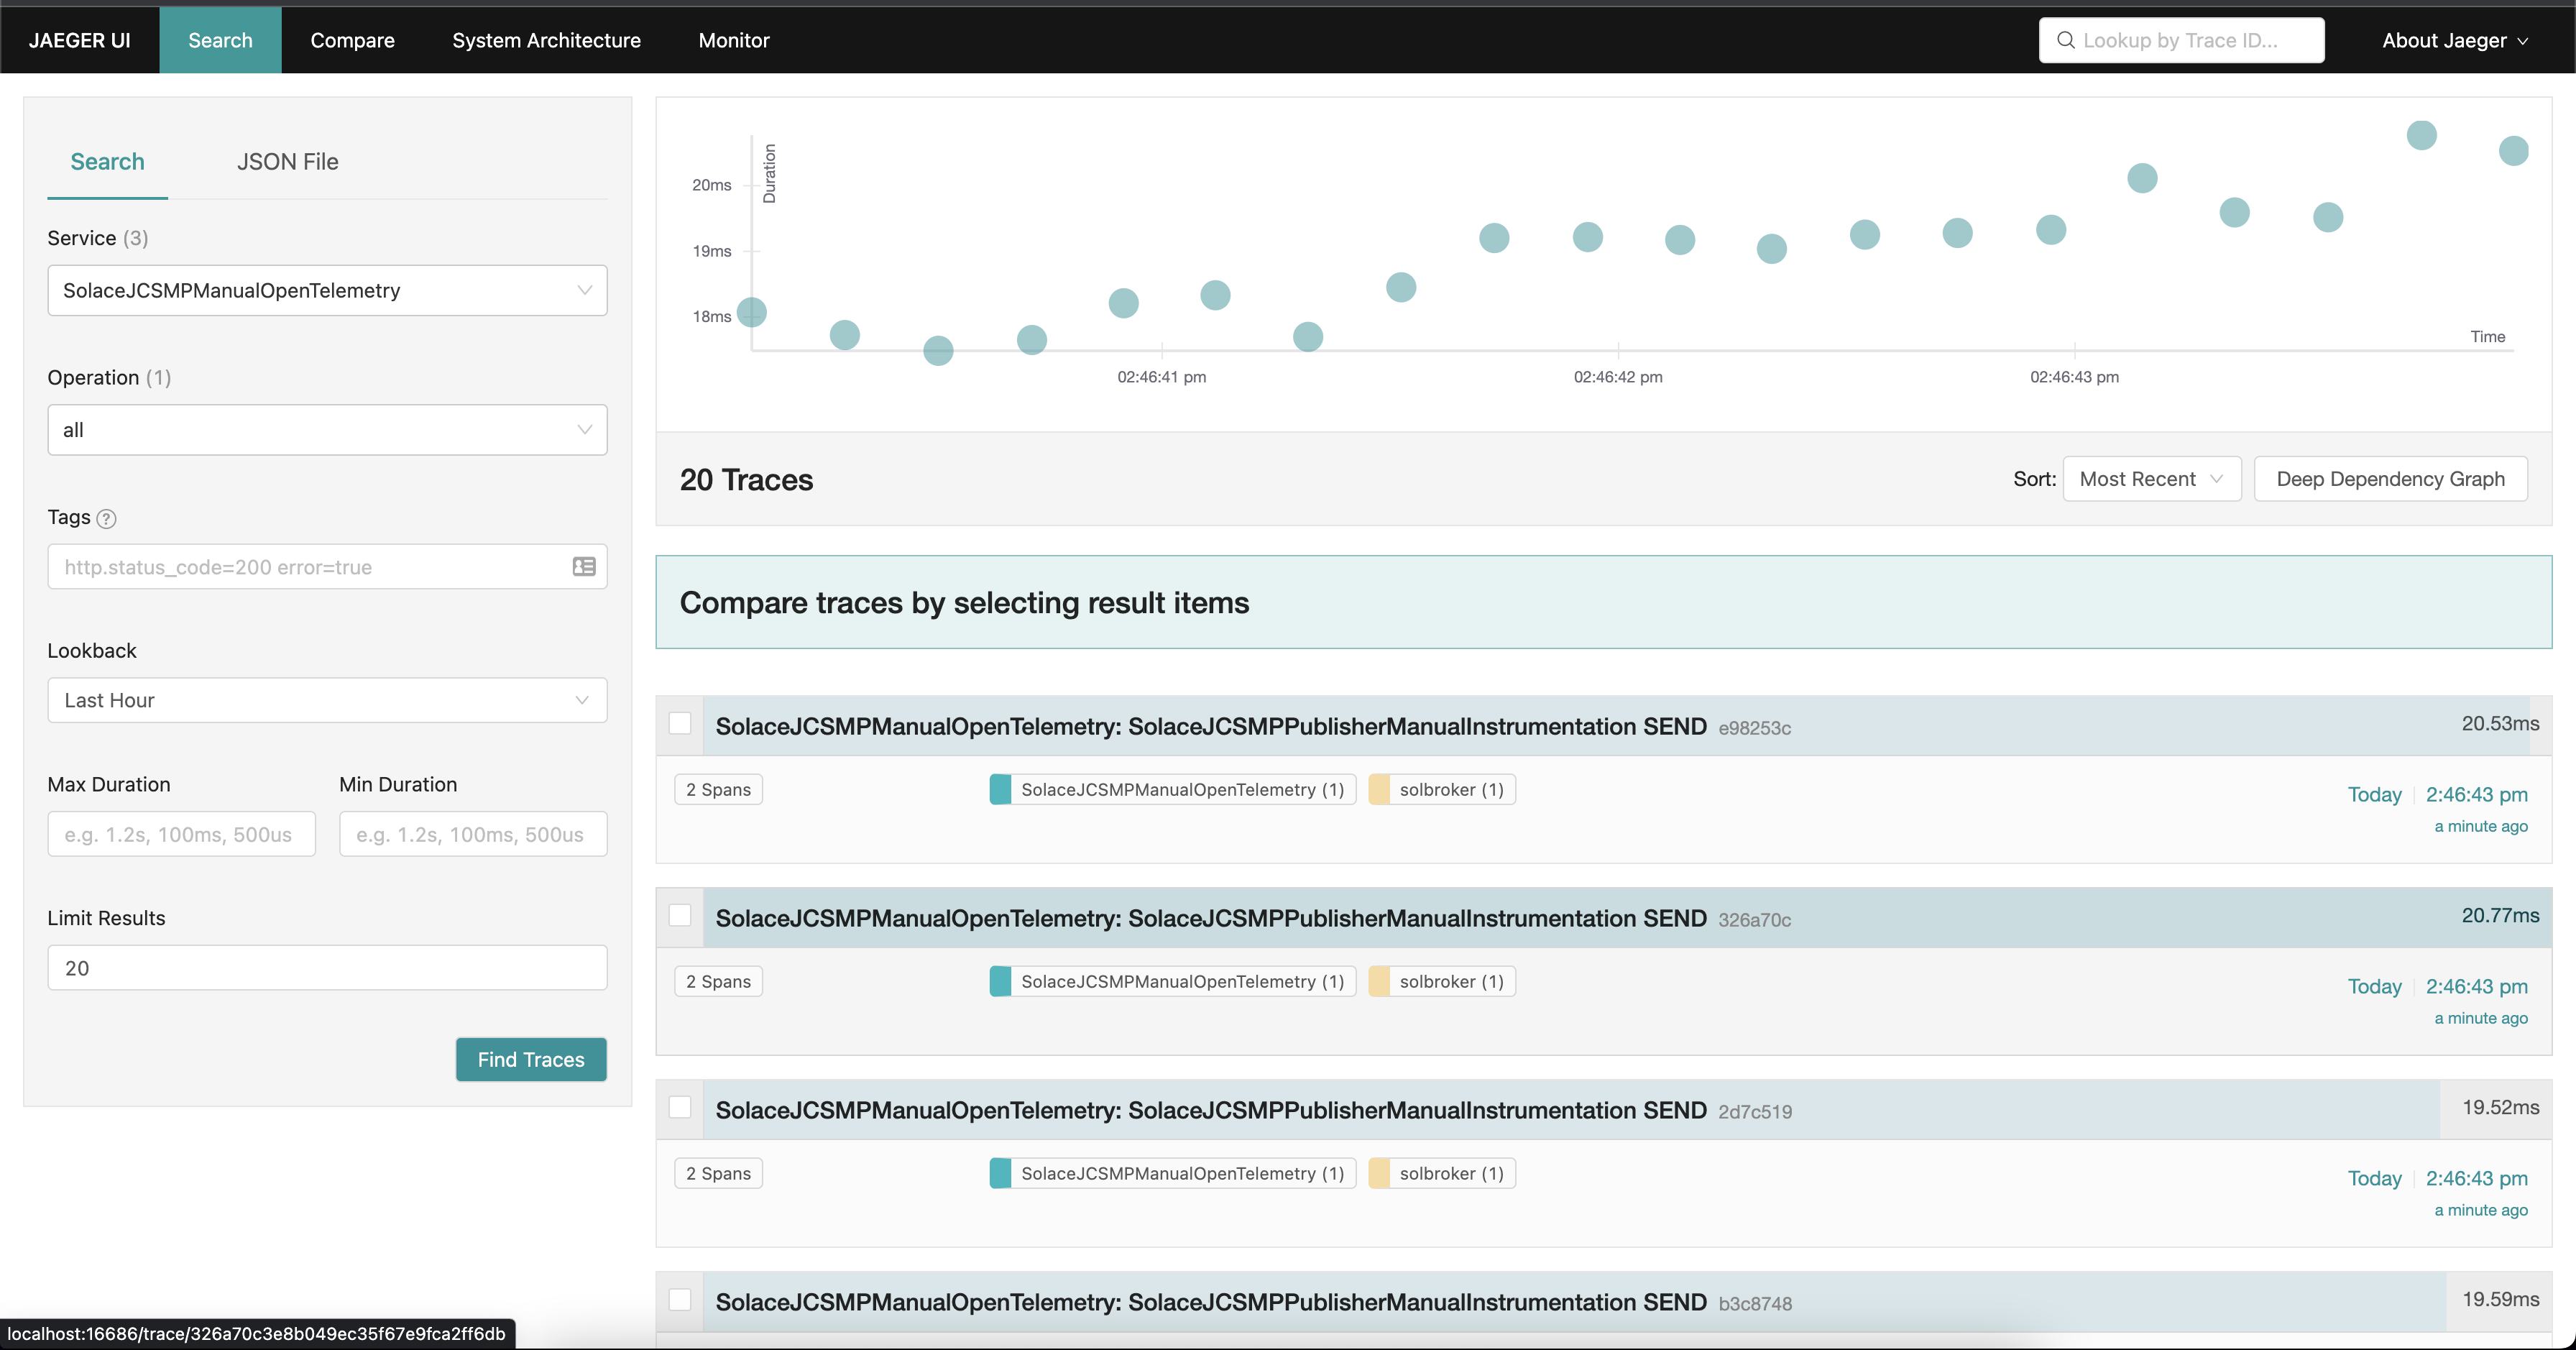
Task: Click the Find Traces button
Action: coord(531,1059)
